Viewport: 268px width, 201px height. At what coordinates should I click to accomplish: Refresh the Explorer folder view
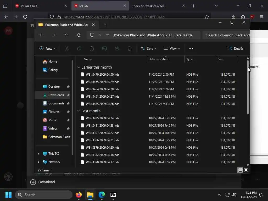coord(79,35)
